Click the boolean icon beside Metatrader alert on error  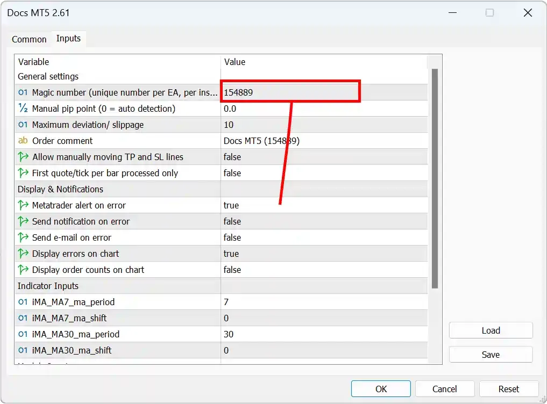pos(23,205)
